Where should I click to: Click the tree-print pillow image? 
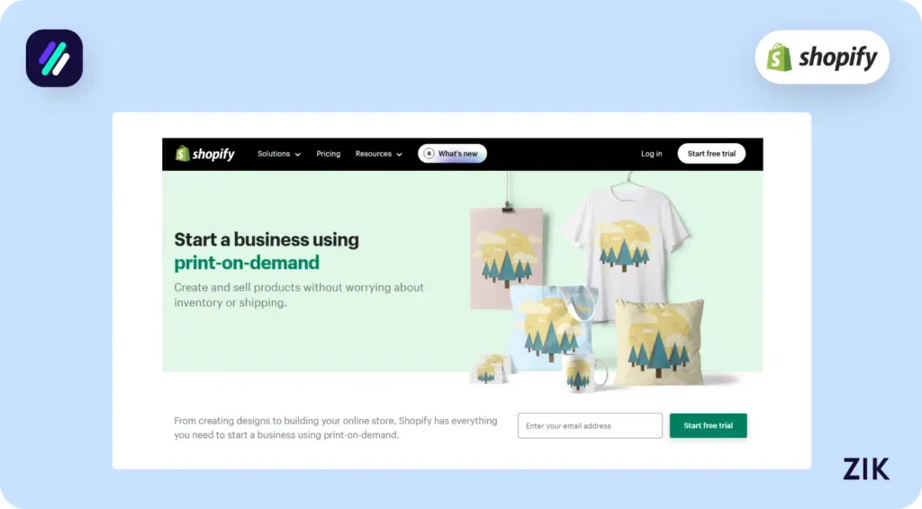pyautogui.click(x=659, y=342)
